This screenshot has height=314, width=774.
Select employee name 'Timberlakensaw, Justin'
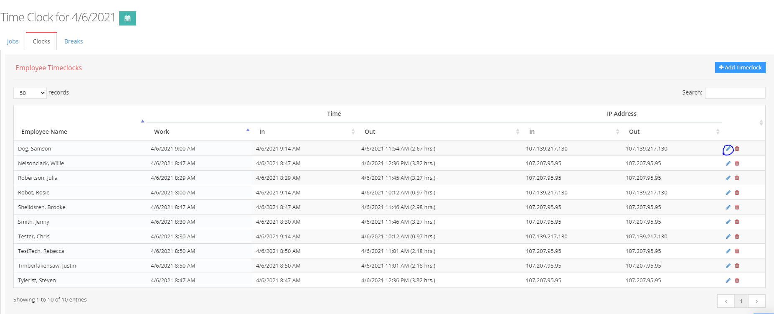[x=47, y=266]
